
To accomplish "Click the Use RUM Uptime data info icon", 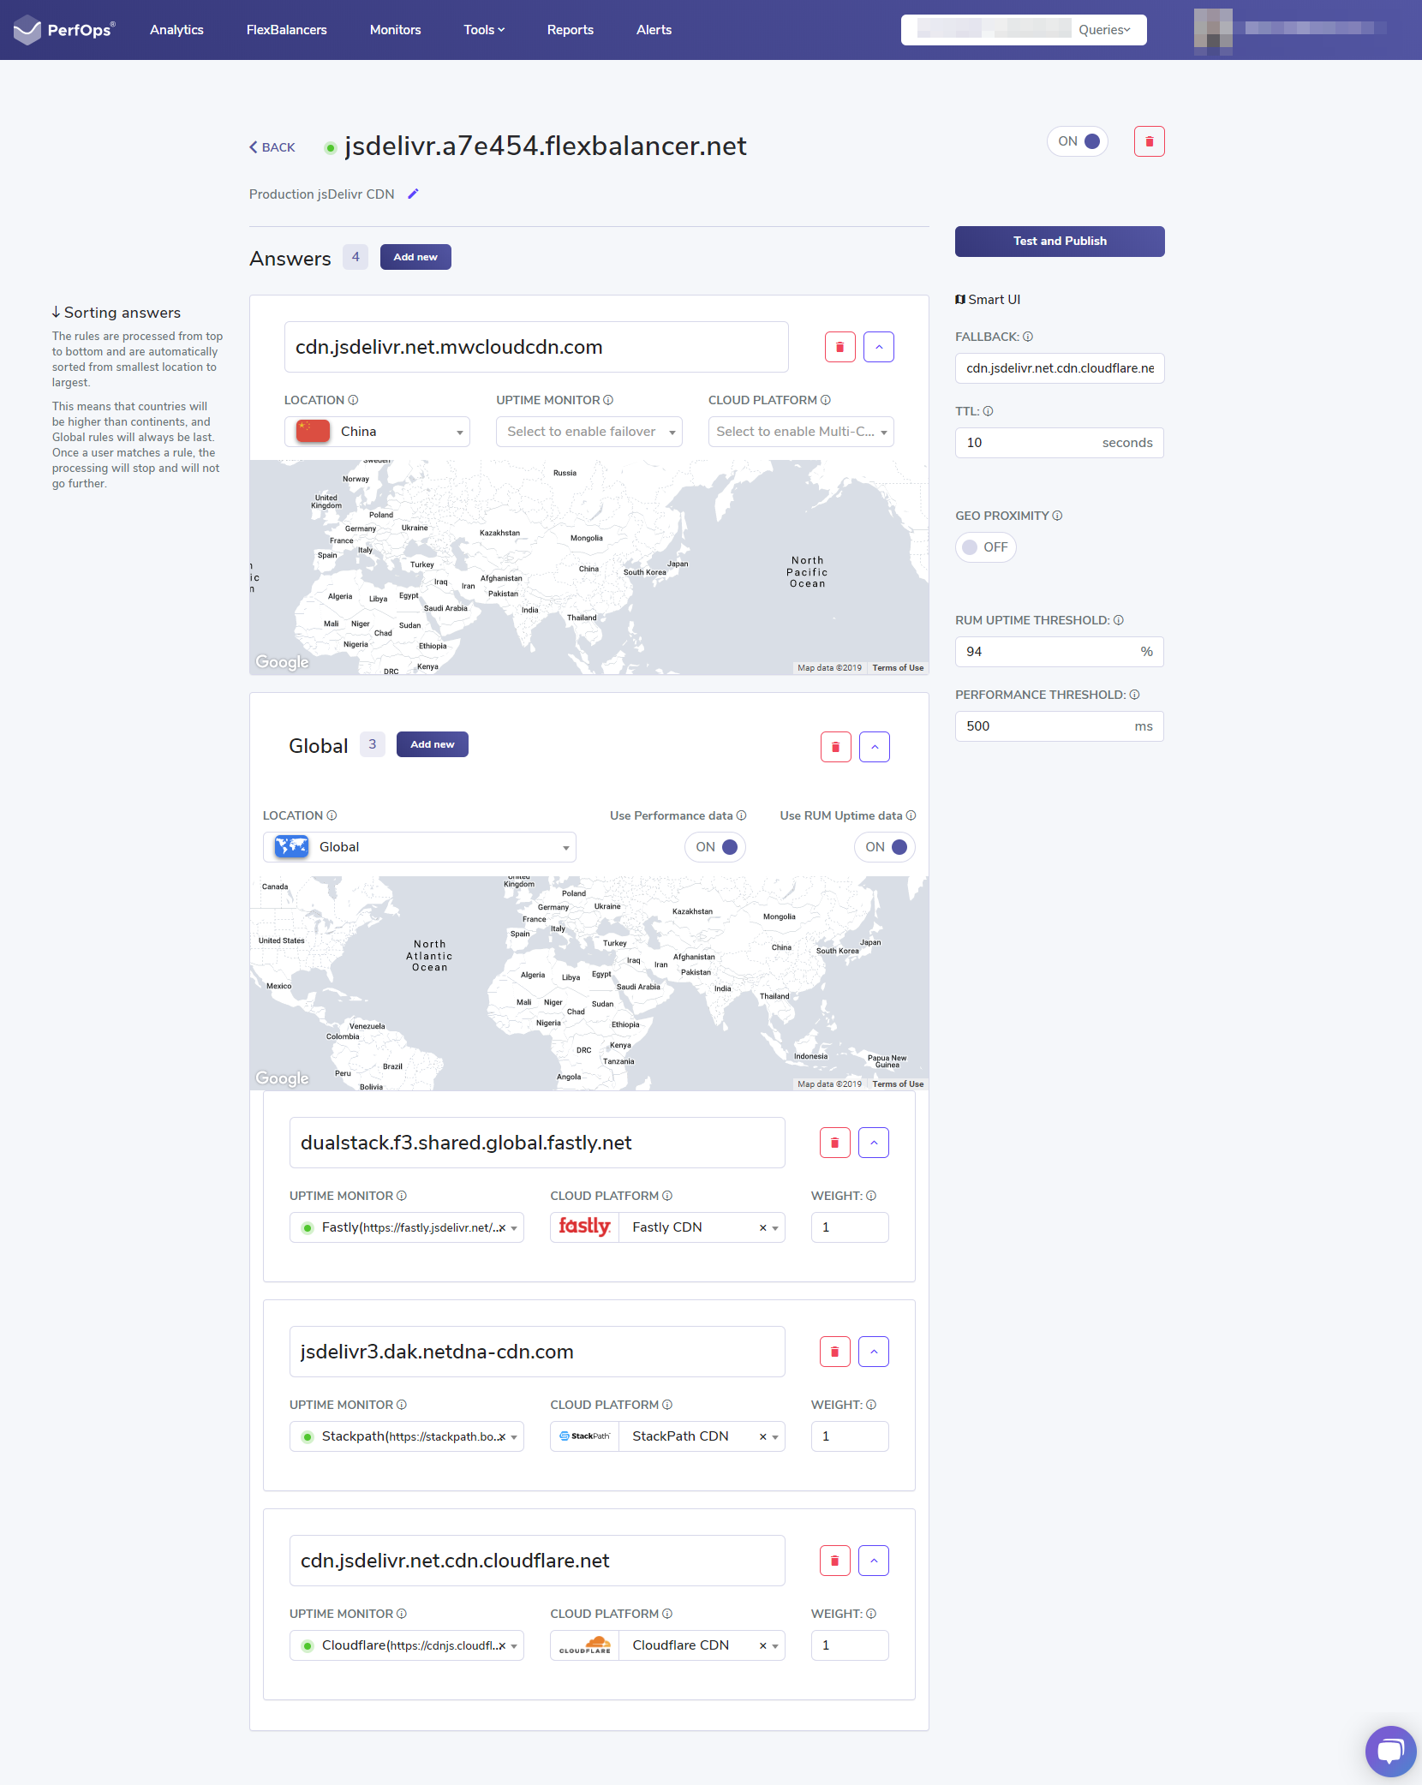I will tap(911, 815).
